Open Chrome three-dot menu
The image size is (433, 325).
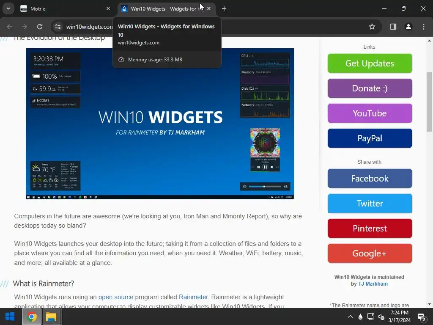click(x=424, y=27)
